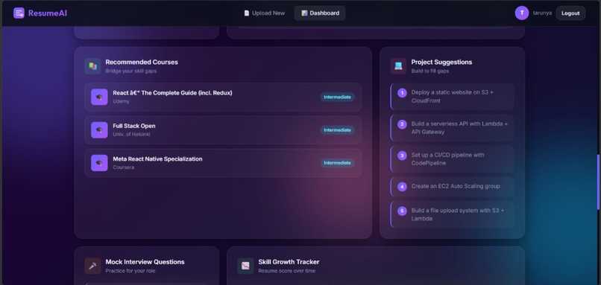The height and width of the screenshot is (285, 601).
Task: Select the Mock Interview Questions heading
Action: 145,262
